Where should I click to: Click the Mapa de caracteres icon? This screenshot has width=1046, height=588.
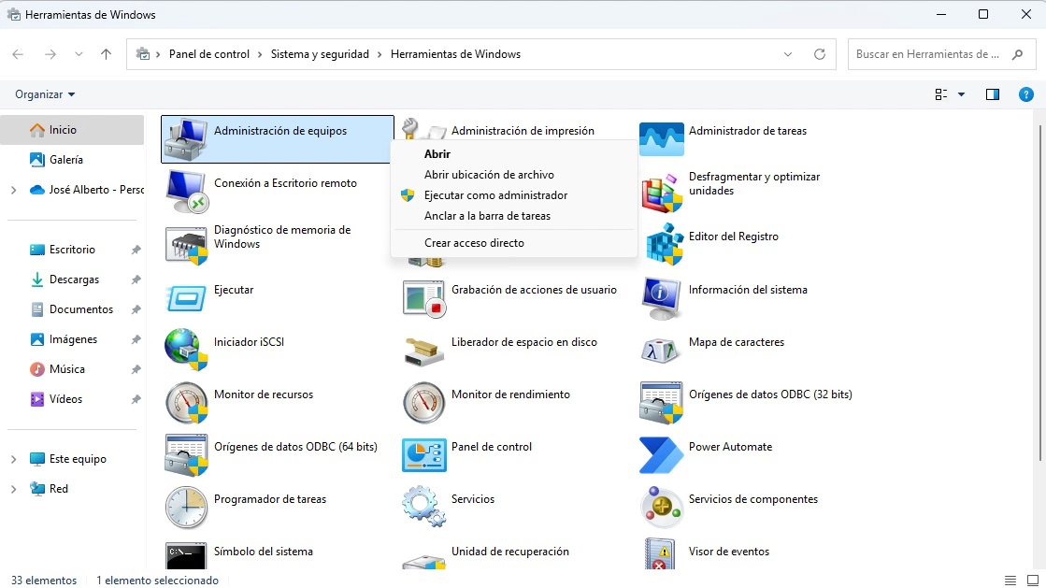tap(661, 351)
